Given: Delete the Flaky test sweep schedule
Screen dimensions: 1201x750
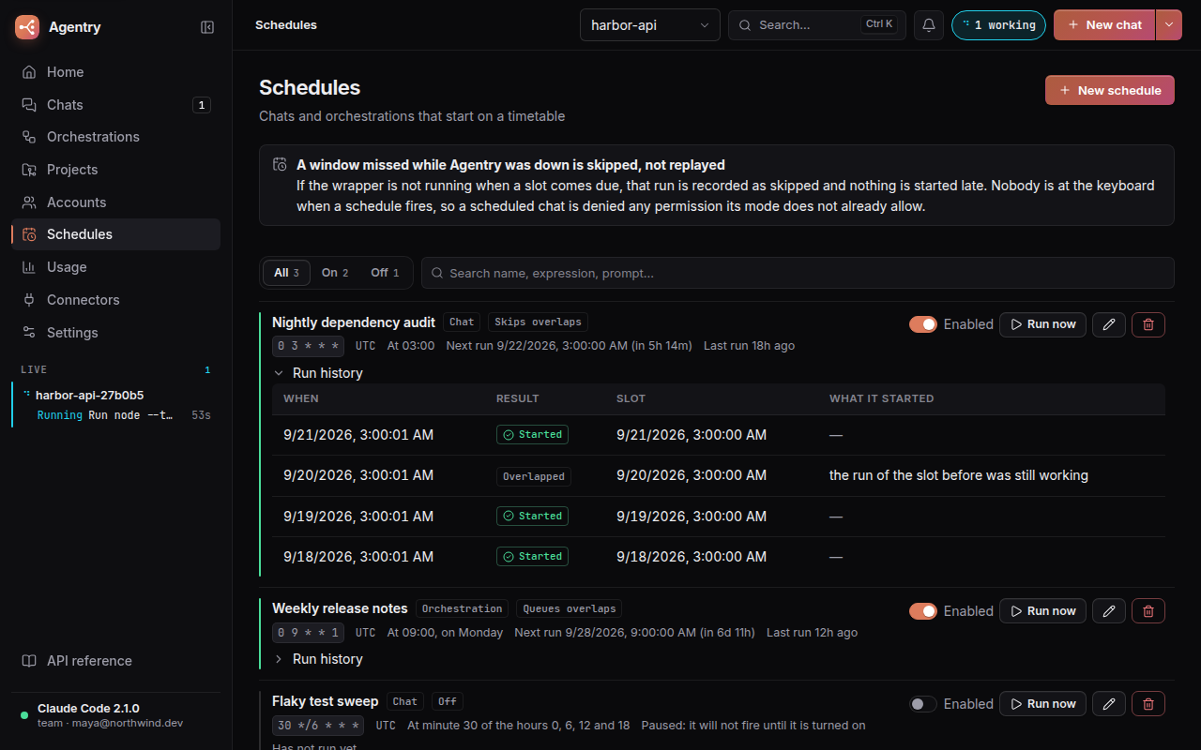Looking at the screenshot, I should click(1148, 704).
